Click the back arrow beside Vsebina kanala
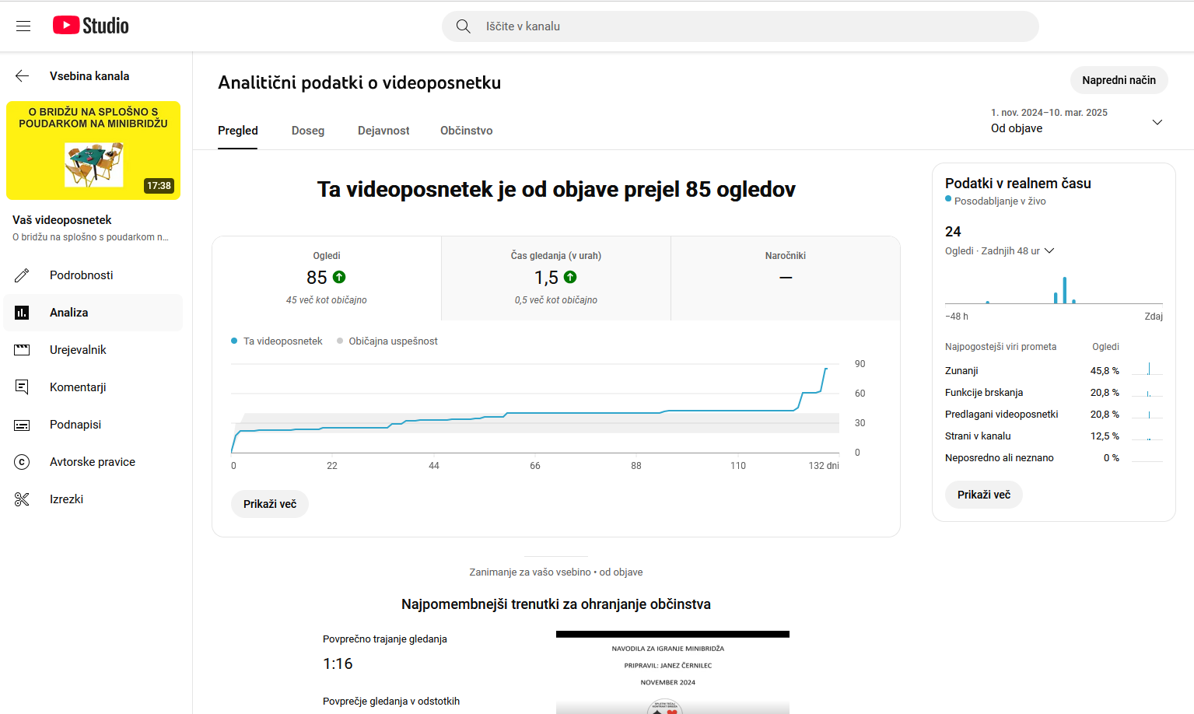The width and height of the screenshot is (1194, 714). [x=22, y=76]
